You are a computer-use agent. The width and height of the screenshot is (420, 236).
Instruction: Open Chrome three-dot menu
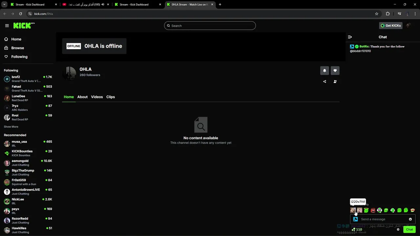pyautogui.click(x=415, y=14)
